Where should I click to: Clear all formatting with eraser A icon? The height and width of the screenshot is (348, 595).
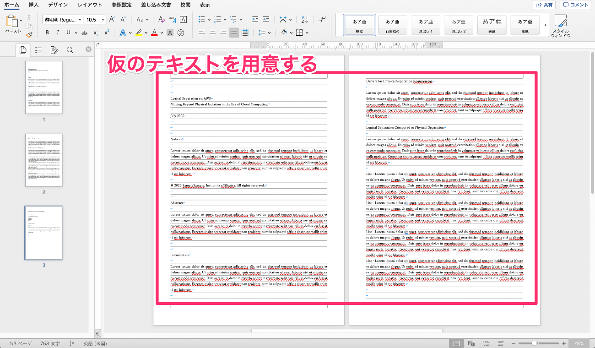pos(161,20)
